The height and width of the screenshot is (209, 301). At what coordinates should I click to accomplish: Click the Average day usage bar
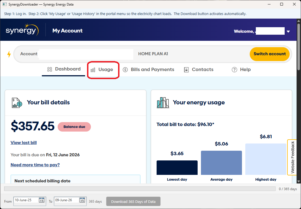tap(221, 163)
